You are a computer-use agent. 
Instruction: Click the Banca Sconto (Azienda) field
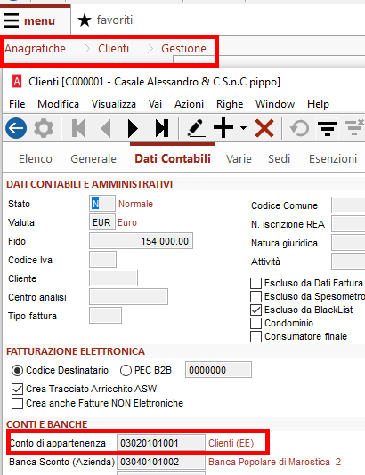pos(161,462)
